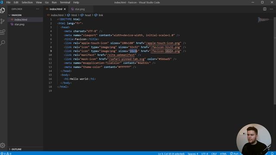Open the Terminal menu
Viewport: 276px width, 155px height.
(65, 3)
